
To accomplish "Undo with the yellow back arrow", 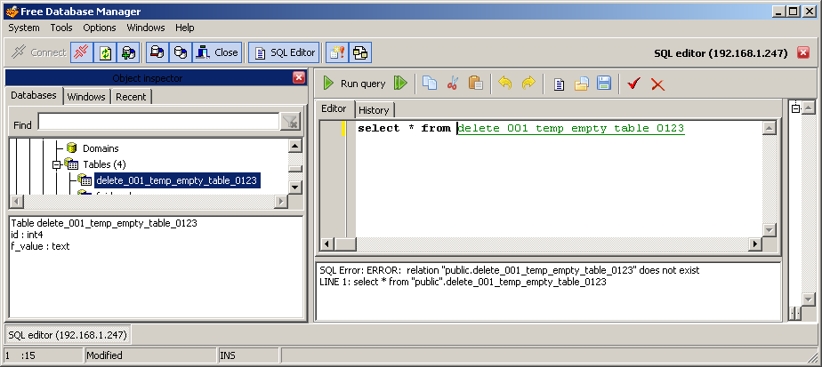I will 505,84.
